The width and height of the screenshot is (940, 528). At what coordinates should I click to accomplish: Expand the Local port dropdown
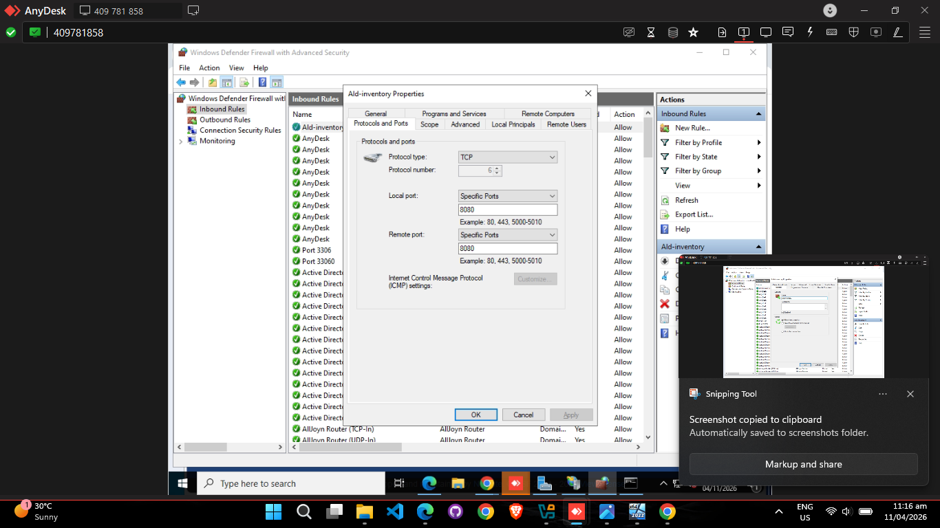point(508,196)
